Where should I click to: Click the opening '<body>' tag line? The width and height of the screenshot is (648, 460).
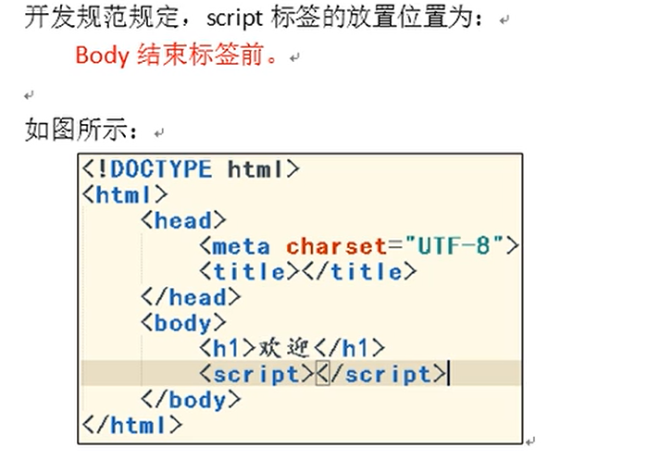pyautogui.click(x=183, y=323)
